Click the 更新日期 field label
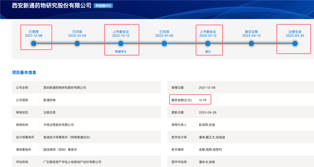This screenshot has height=167, width=314. pyautogui.click(x=177, y=112)
